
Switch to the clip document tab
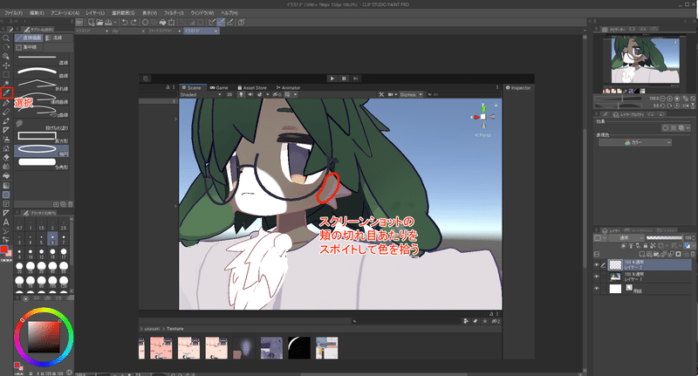coord(128,31)
